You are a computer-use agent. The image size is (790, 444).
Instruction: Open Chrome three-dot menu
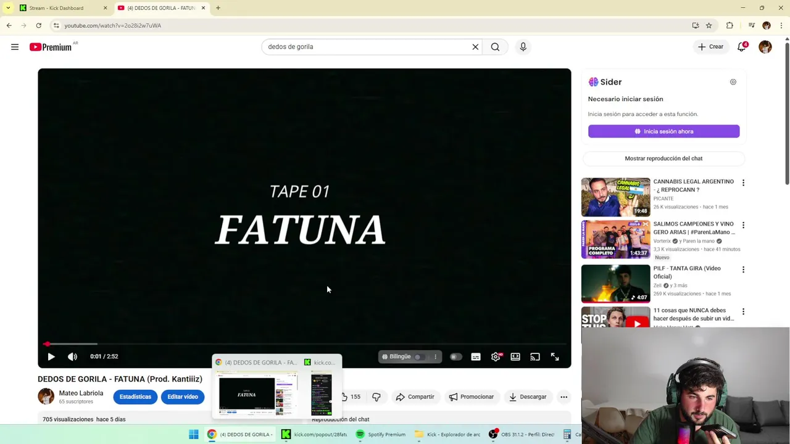(780, 25)
